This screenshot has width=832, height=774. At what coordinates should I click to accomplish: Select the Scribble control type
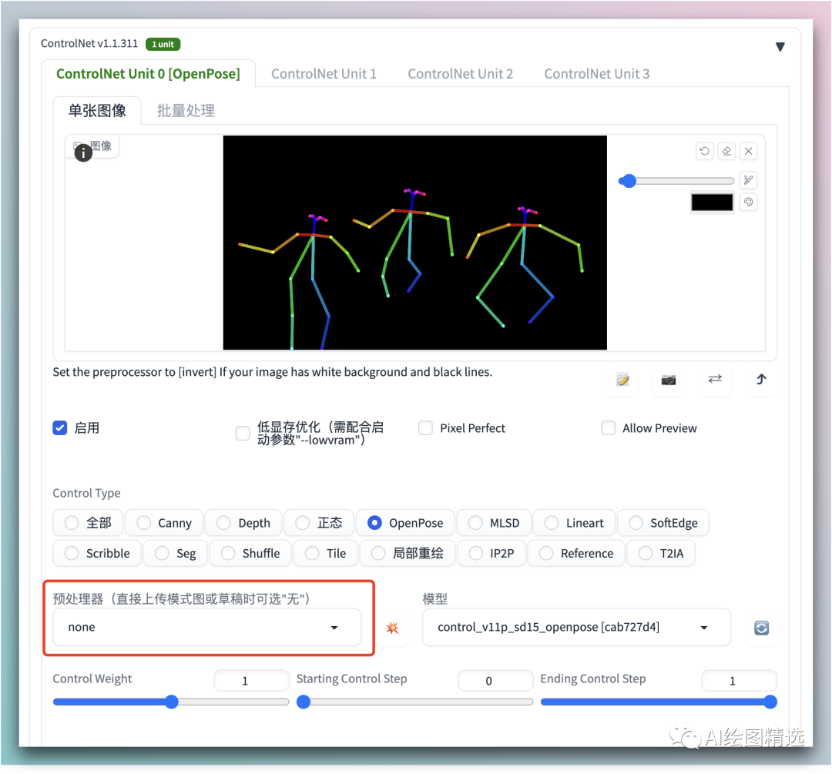[97, 553]
